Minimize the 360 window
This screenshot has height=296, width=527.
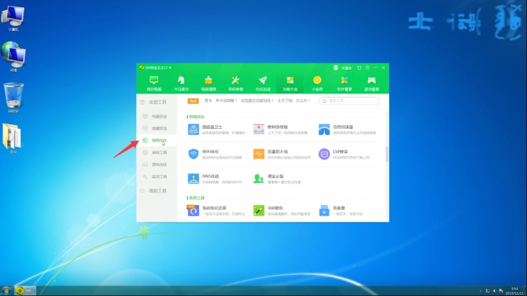(375, 68)
